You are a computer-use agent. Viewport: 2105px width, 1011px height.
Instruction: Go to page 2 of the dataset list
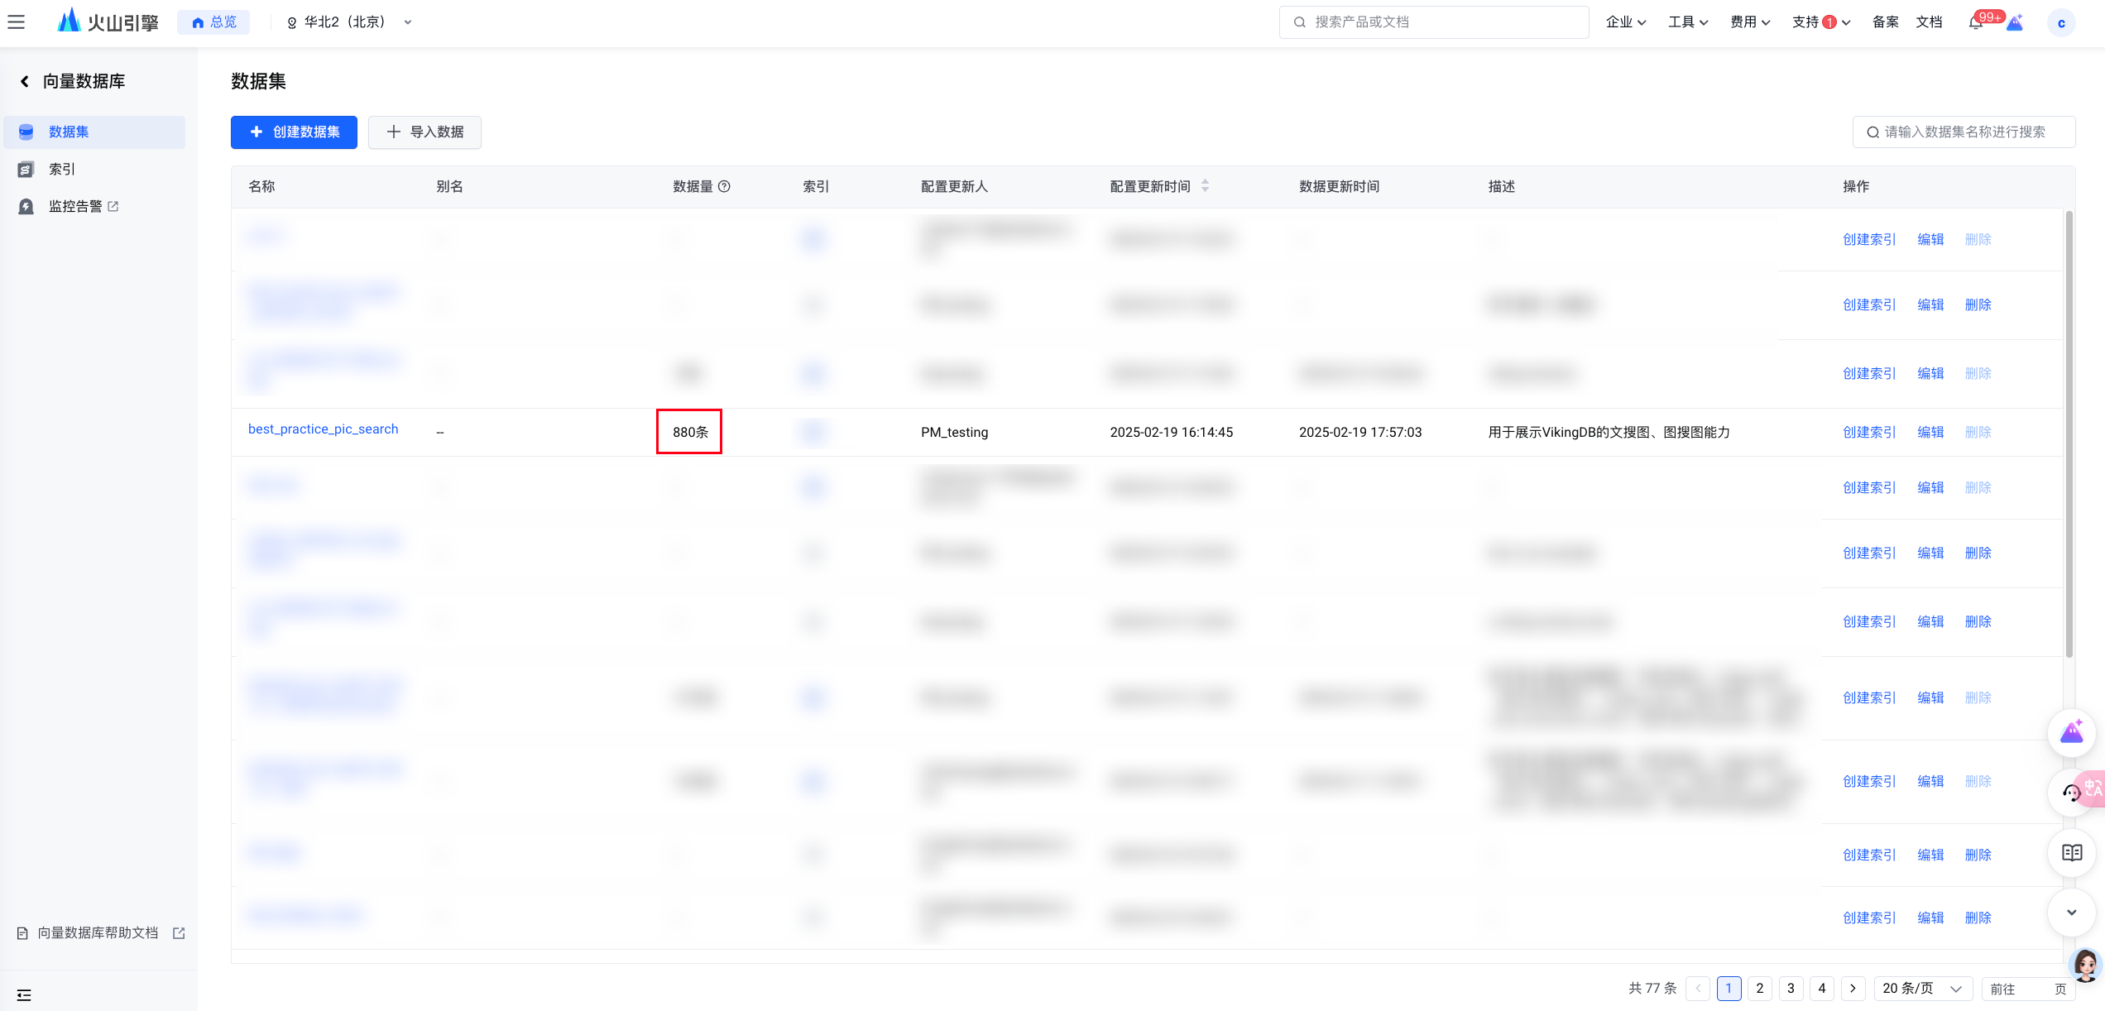point(1760,989)
